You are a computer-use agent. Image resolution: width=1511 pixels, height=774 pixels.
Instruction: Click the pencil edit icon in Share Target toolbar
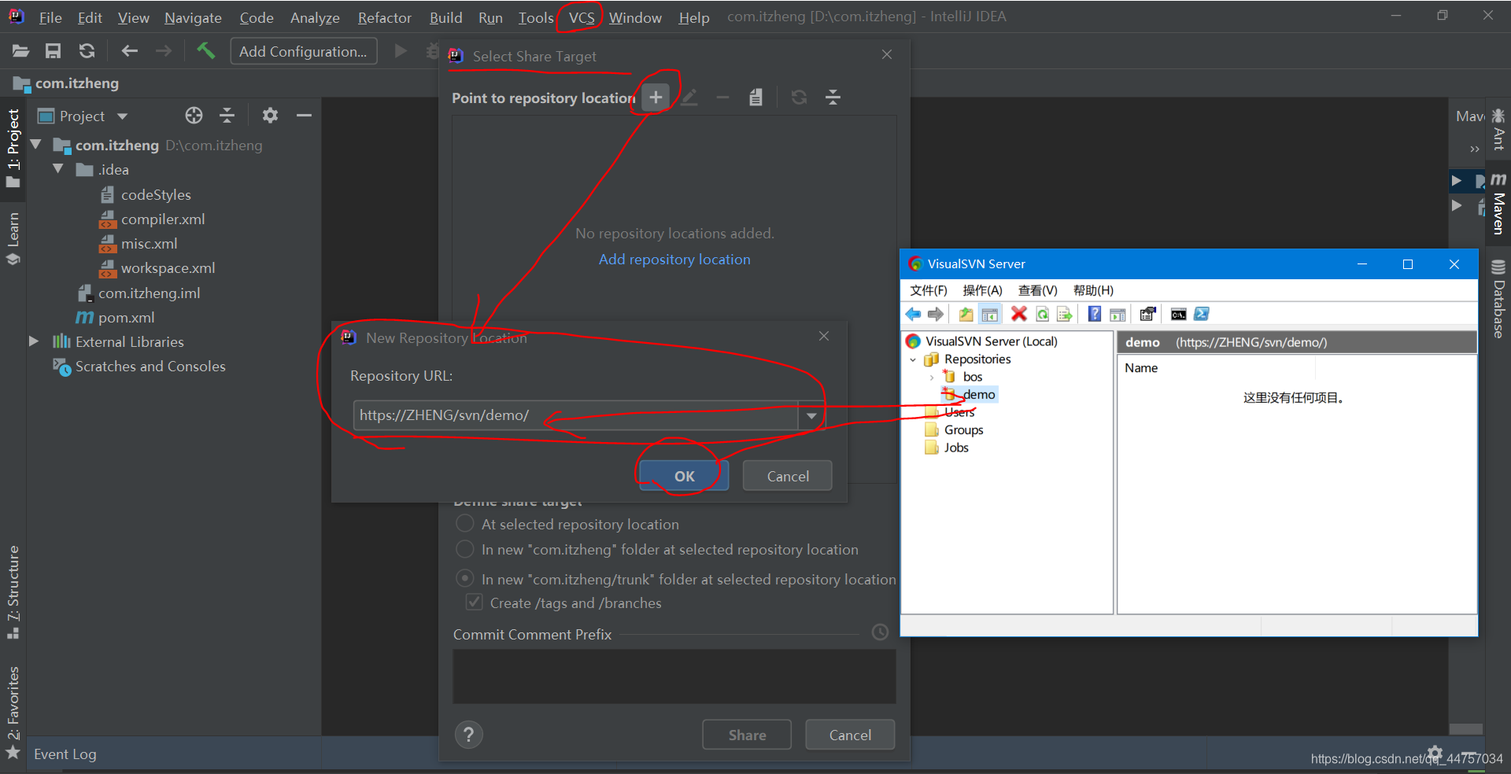click(x=689, y=98)
